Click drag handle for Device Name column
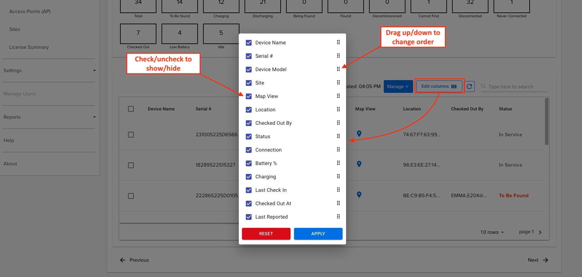 point(338,42)
